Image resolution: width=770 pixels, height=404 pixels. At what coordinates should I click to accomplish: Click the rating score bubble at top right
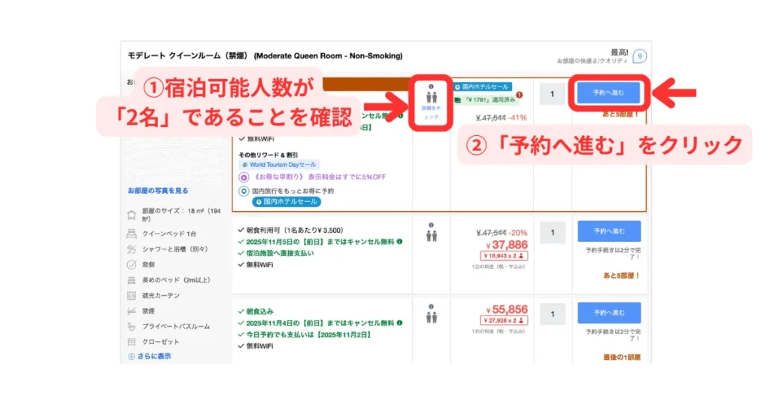[x=638, y=56]
